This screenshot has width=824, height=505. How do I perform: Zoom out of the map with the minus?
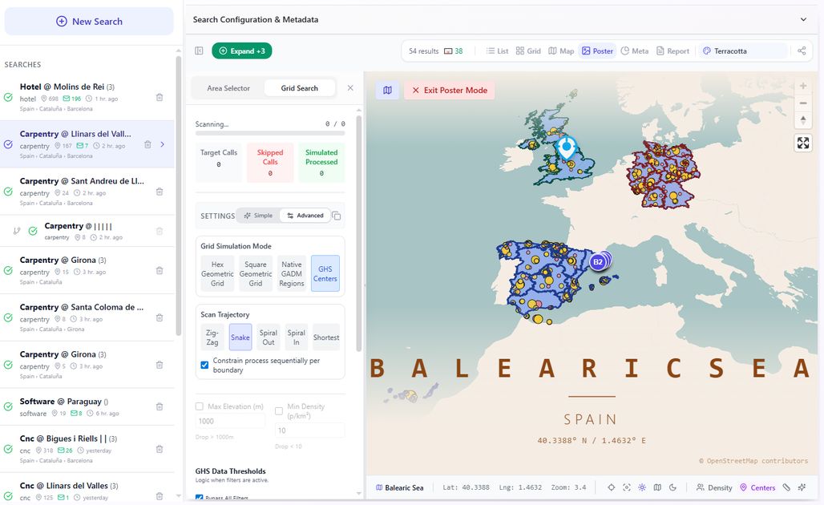tap(803, 103)
